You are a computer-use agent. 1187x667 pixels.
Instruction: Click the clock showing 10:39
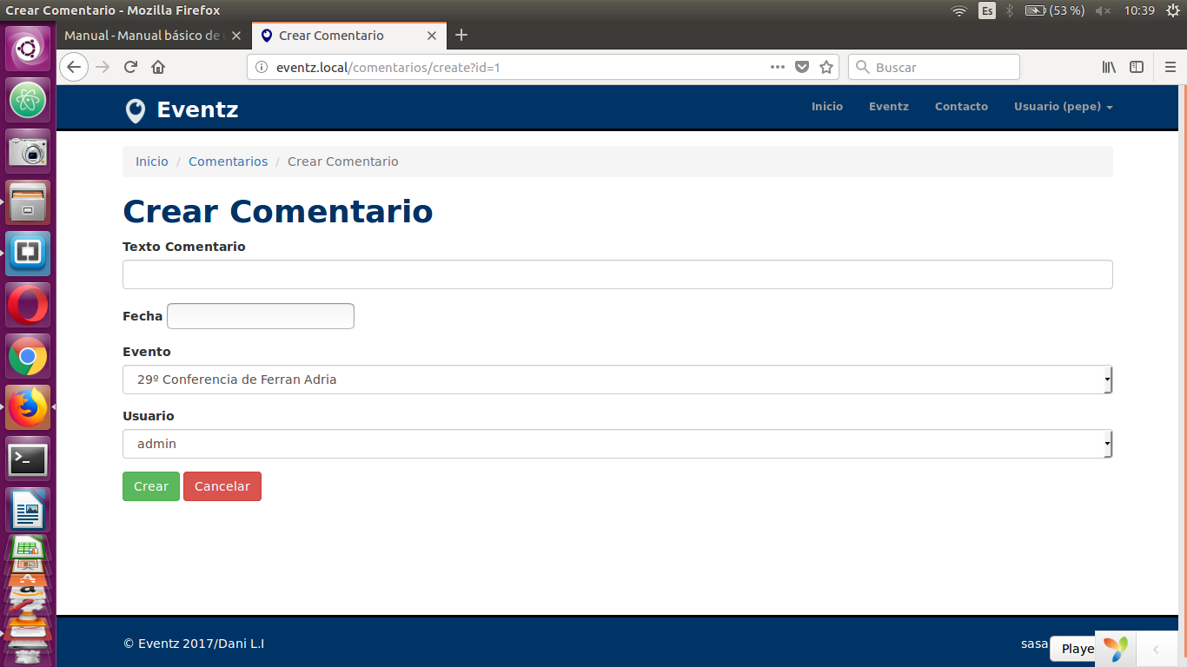[1139, 10]
